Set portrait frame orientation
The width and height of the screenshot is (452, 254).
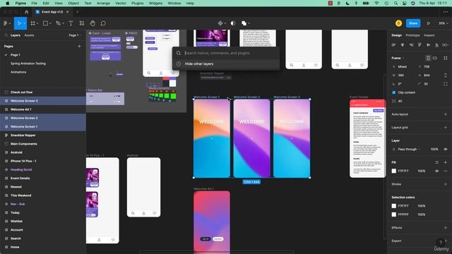point(428,58)
